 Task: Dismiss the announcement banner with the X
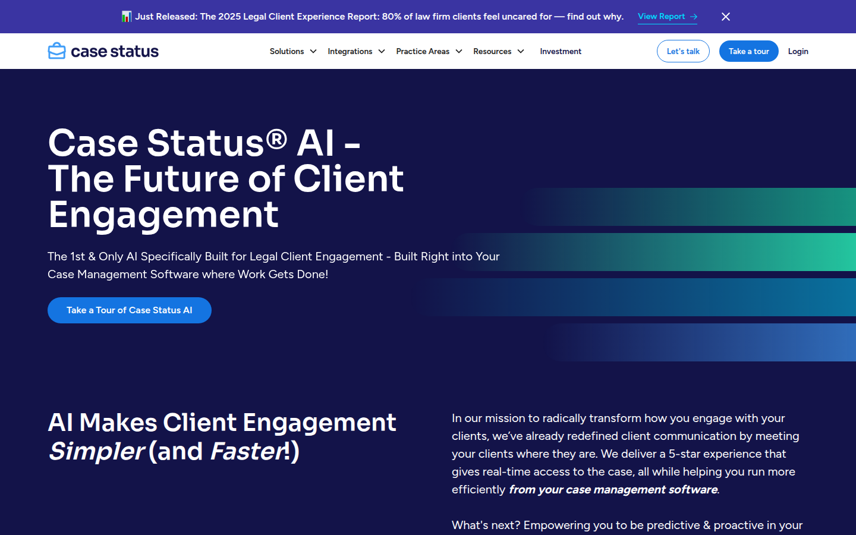[726, 17]
